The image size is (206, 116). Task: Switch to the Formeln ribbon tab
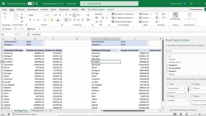point(44,9)
